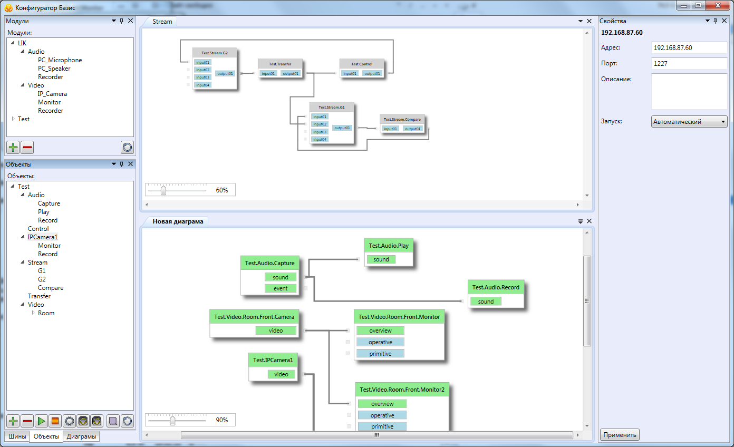The image size is (734, 447).
Task: Click the zoom slider showing 60%
Action: pos(163,190)
